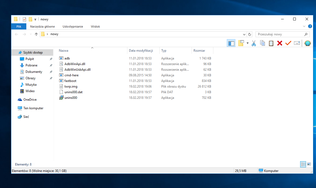Click the envelope Properties icon in toolbar
The image size is (316, 188).
297,43
